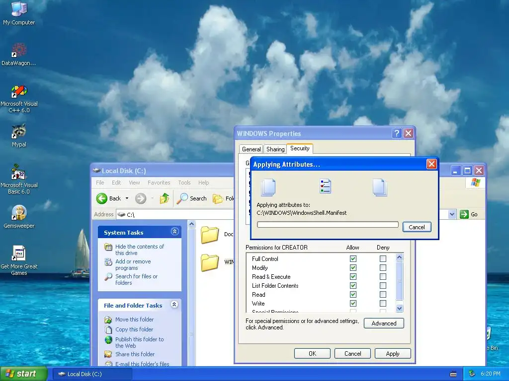Click Publish this folder to the Web
The height and width of the screenshot is (381, 509).
click(140, 342)
